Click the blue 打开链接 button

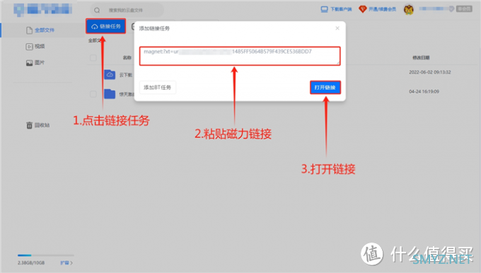(x=325, y=88)
